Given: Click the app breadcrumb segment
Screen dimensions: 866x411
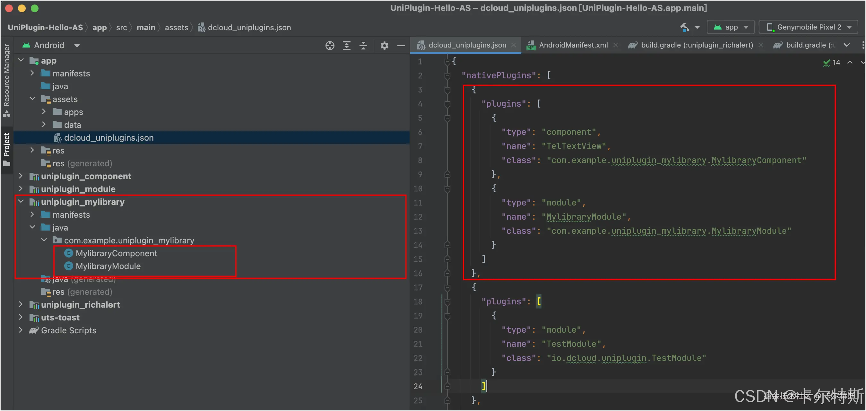Looking at the screenshot, I should tap(100, 28).
